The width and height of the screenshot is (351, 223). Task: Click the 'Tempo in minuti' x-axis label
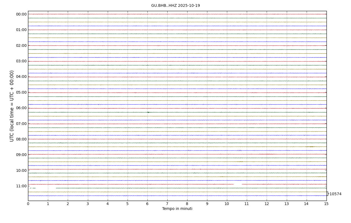[177, 209]
